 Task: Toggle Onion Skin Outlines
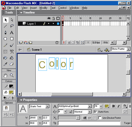point(73,43)
